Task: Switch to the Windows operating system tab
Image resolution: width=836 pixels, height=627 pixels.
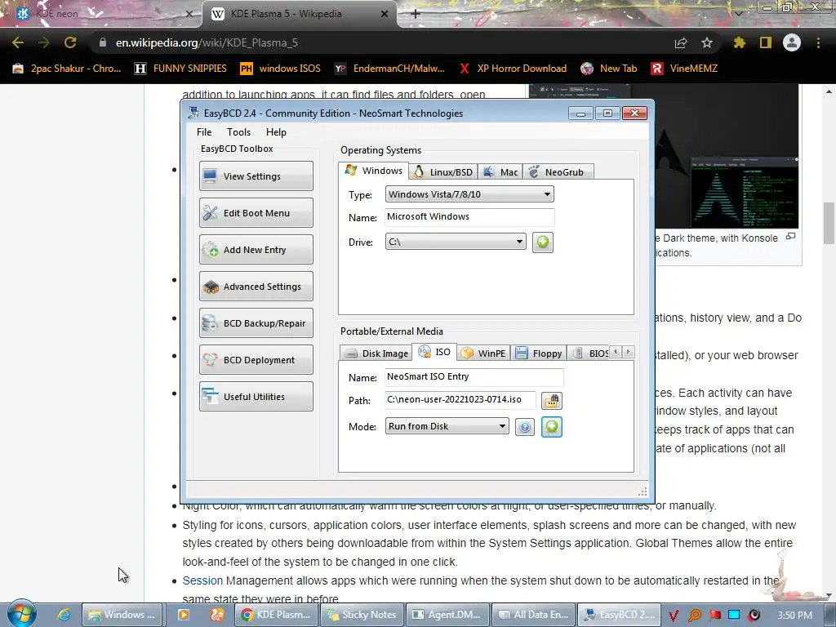Action: point(374,171)
